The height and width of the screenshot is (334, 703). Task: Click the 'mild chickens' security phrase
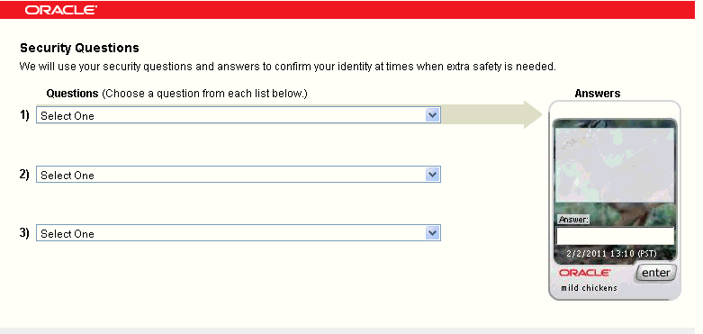coord(589,288)
